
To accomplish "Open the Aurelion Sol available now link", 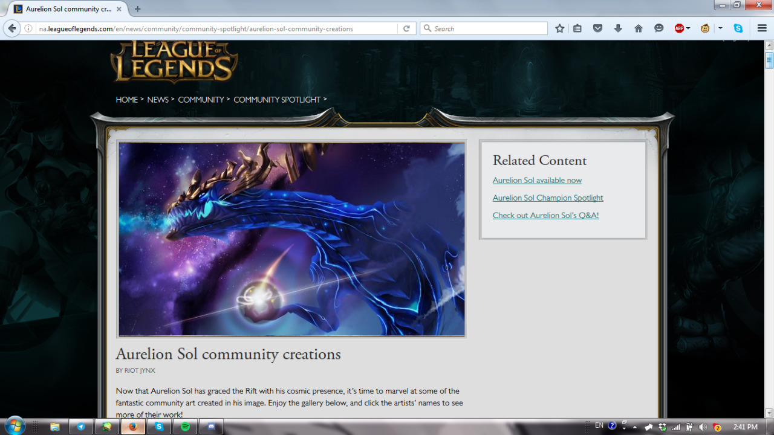I will coord(537,180).
